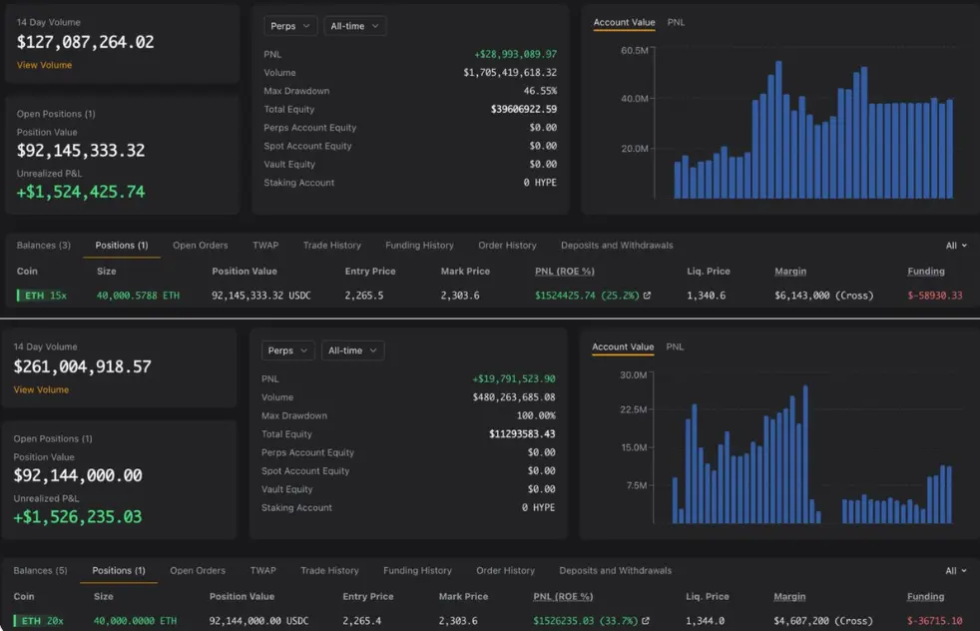
Task: Select Account Value tab on 30.0M chart
Action: tap(623, 347)
